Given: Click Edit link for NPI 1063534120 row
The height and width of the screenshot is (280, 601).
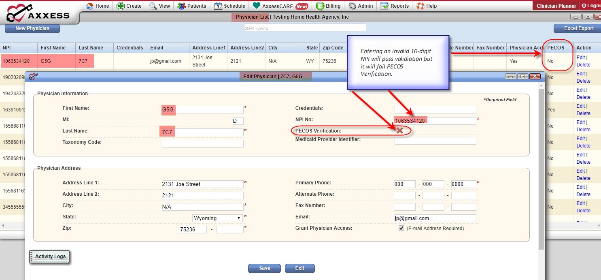Looking at the screenshot, I should point(580,58).
